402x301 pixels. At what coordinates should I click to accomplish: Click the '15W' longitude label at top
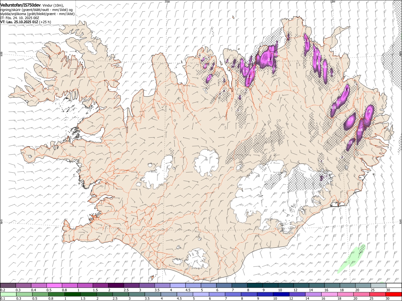pos(333,2)
